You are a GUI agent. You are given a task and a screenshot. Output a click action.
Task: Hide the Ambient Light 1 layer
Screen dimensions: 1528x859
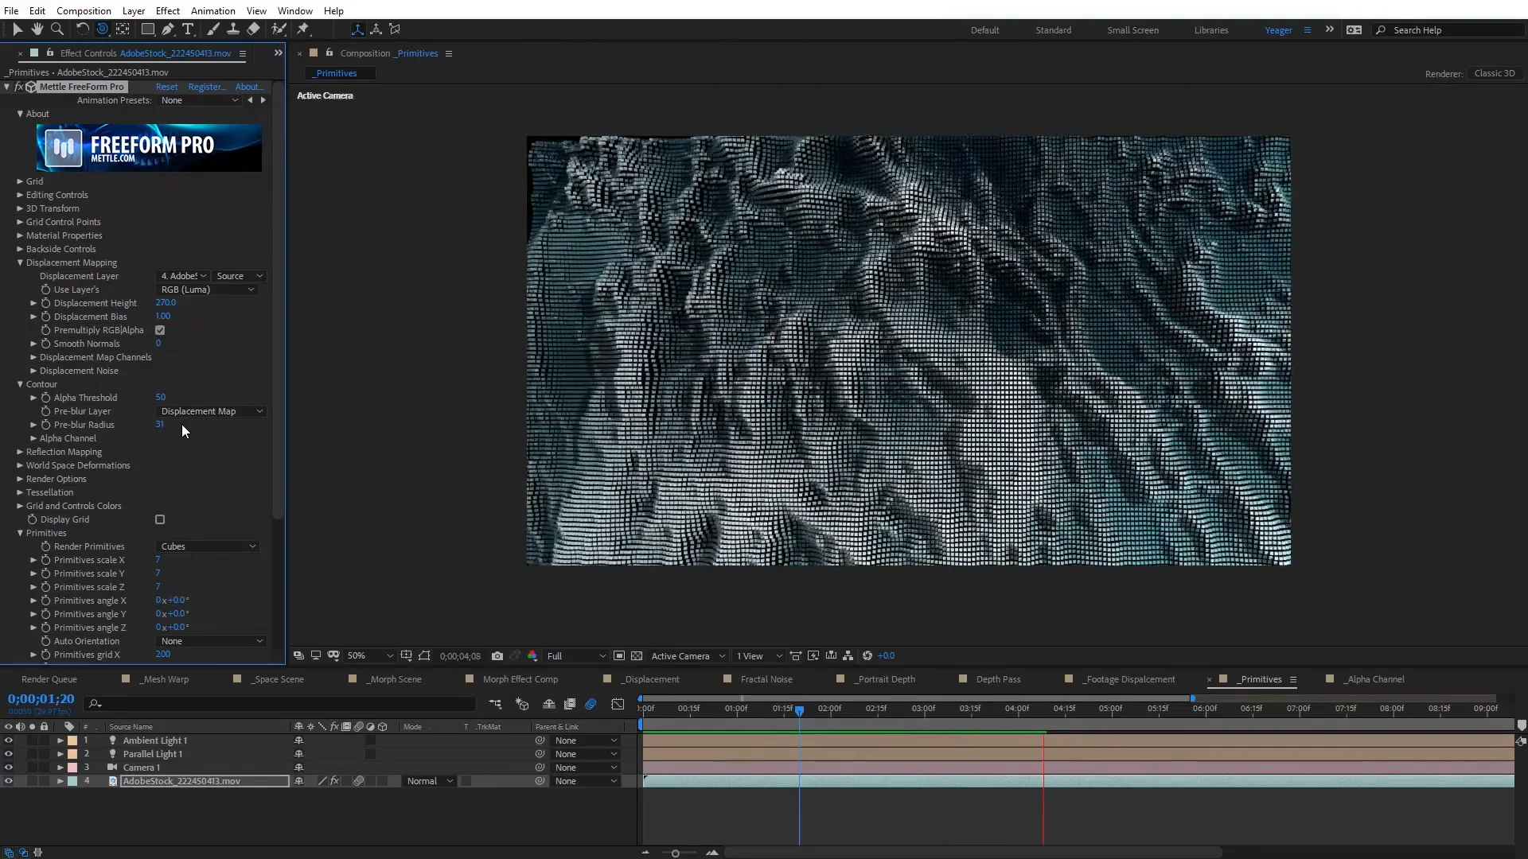8,740
